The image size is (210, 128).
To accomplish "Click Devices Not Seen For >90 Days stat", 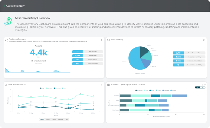I will (189, 65).
